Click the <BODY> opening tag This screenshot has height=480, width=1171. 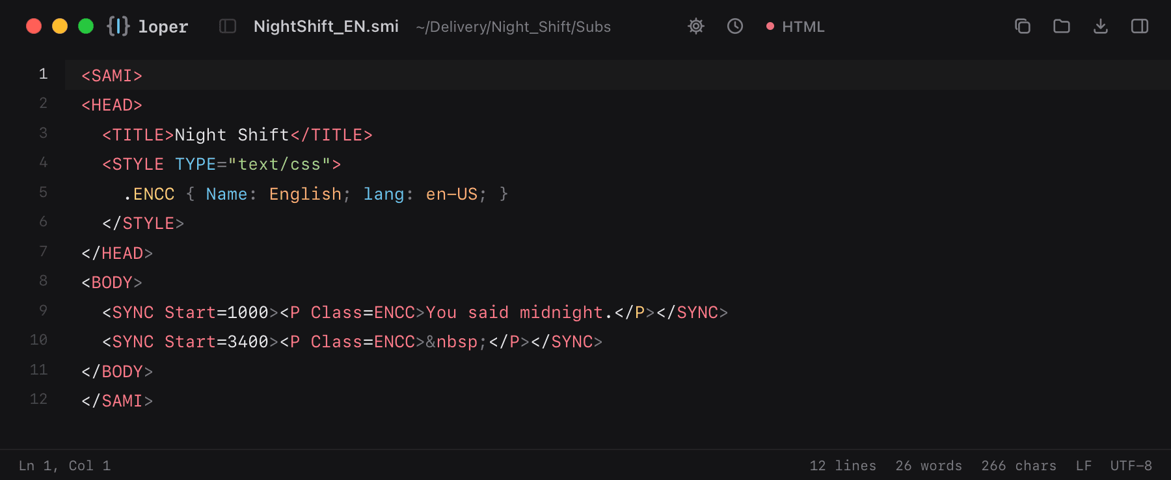pyautogui.click(x=112, y=283)
